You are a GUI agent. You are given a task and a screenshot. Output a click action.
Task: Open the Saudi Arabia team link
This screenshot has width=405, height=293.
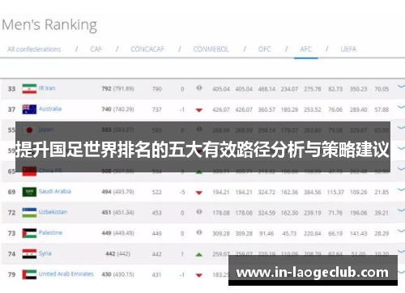(55, 191)
